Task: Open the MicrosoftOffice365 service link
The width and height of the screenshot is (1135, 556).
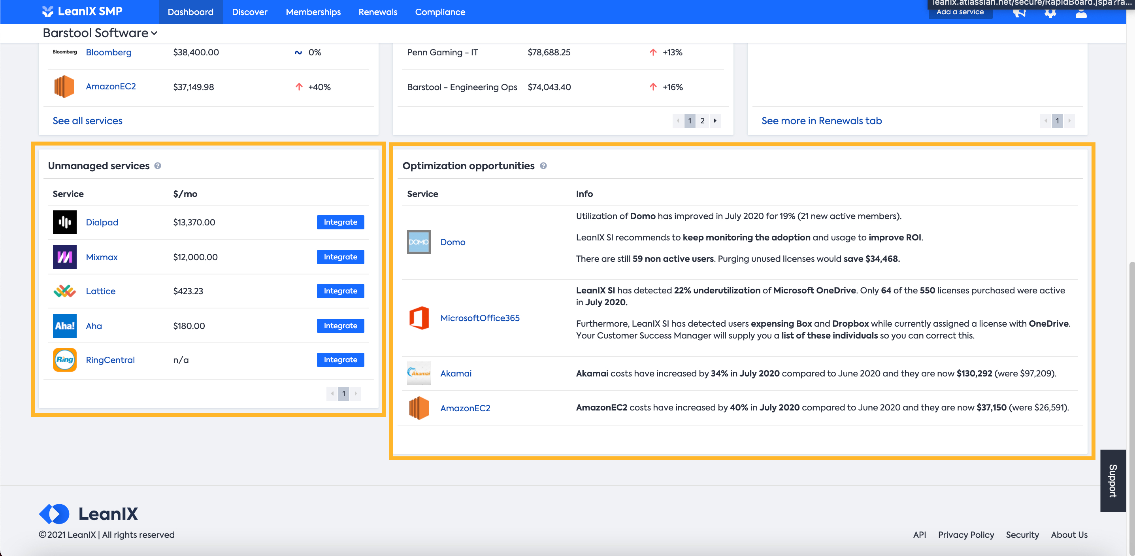Action: coord(480,318)
